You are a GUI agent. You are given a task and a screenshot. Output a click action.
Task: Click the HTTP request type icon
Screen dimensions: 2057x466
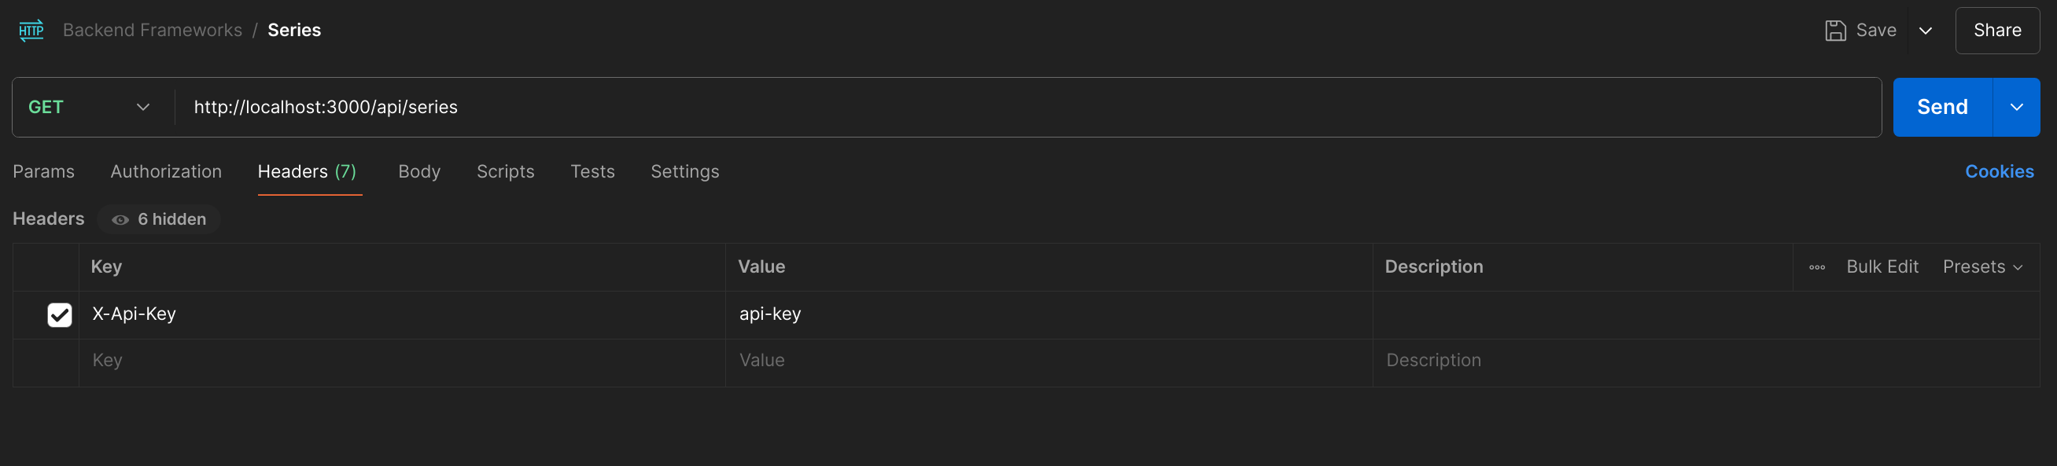click(31, 31)
